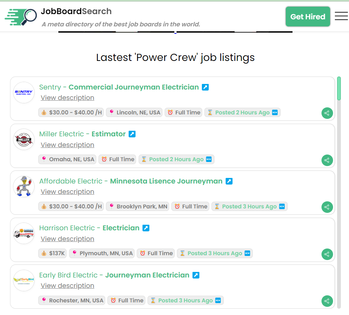Click Posted 2 Hours Ago on Sentry listing
This screenshot has width=349, height=315.
(242, 113)
